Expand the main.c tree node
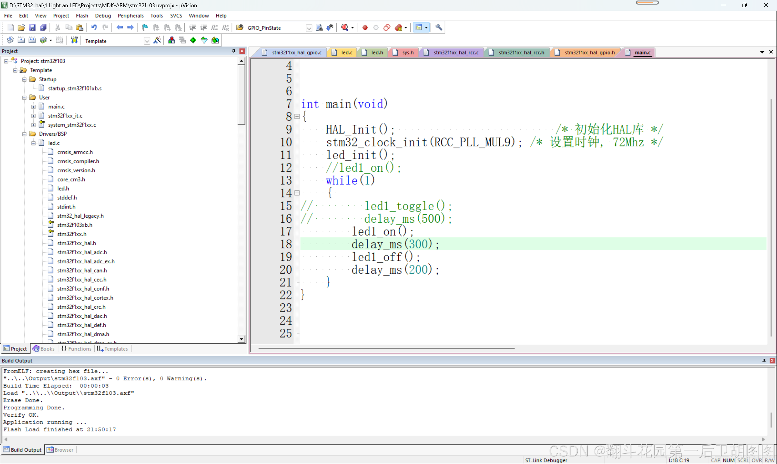This screenshot has height=464, width=777. coord(33,107)
